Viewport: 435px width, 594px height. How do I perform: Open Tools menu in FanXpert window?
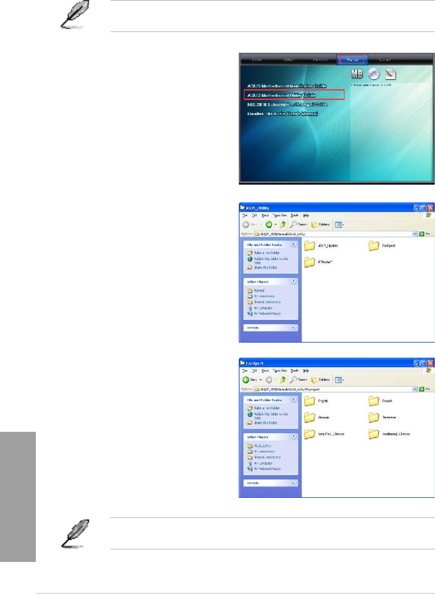(x=294, y=370)
